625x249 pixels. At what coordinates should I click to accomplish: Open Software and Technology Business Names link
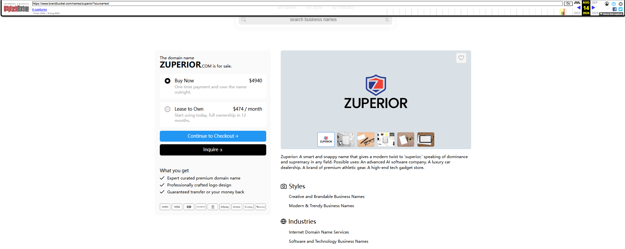[328, 241]
